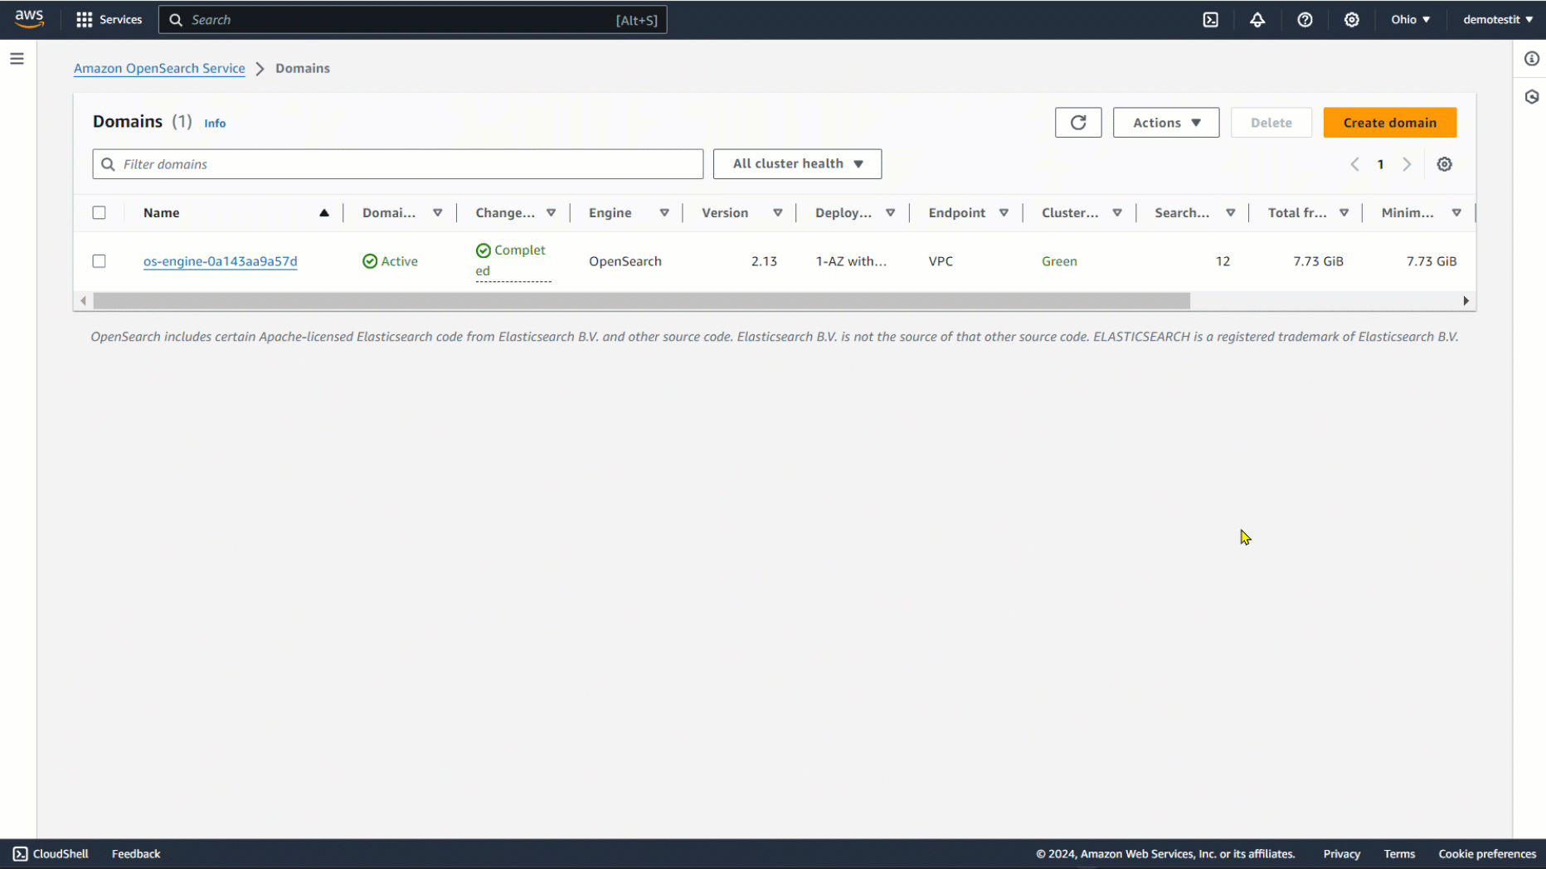Screen dimensions: 1546x869
Task: Open Cookie preferences in footer
Action: coord(1487,854)
